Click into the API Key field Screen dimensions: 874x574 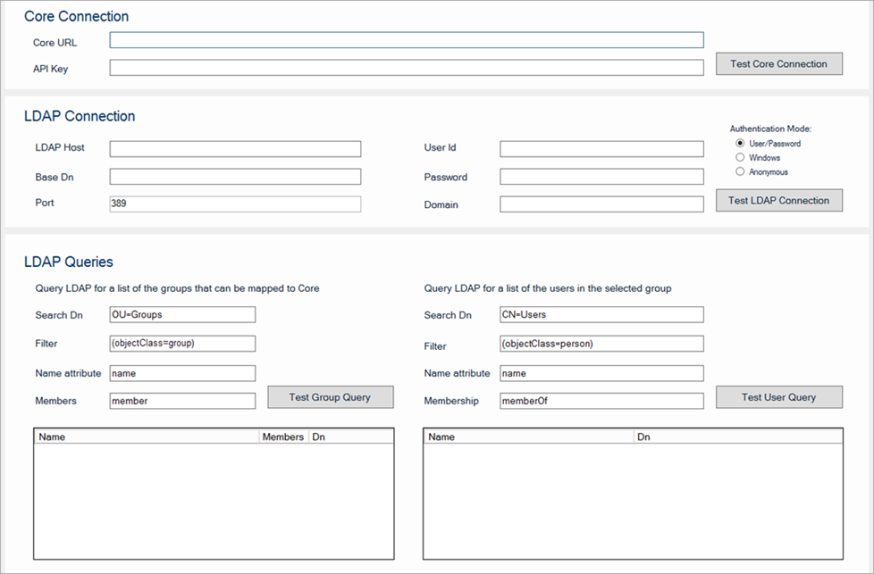tap(407, 68)
